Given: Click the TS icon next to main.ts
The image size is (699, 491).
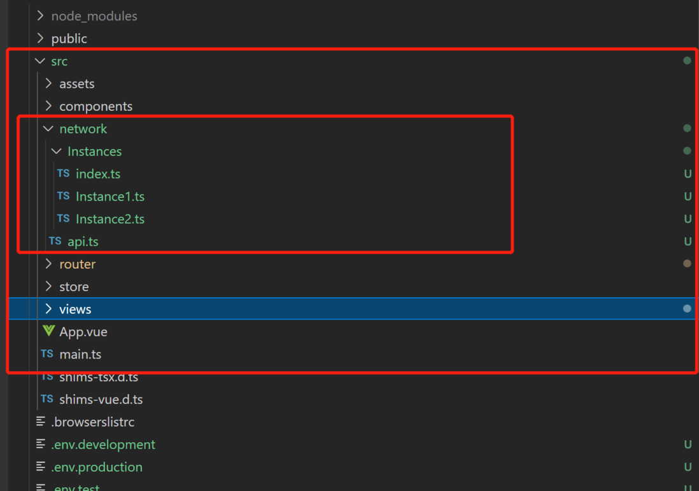Looking at the screenshot, I should [47, 354].
